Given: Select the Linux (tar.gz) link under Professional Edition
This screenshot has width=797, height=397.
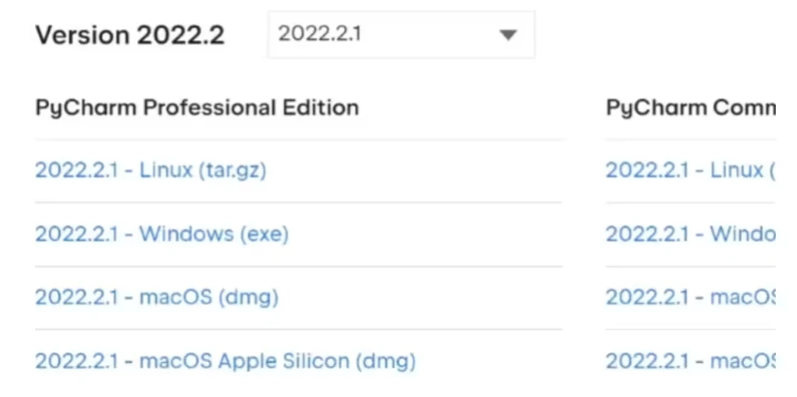Looking at the screenshot, I should click(151, 171).
